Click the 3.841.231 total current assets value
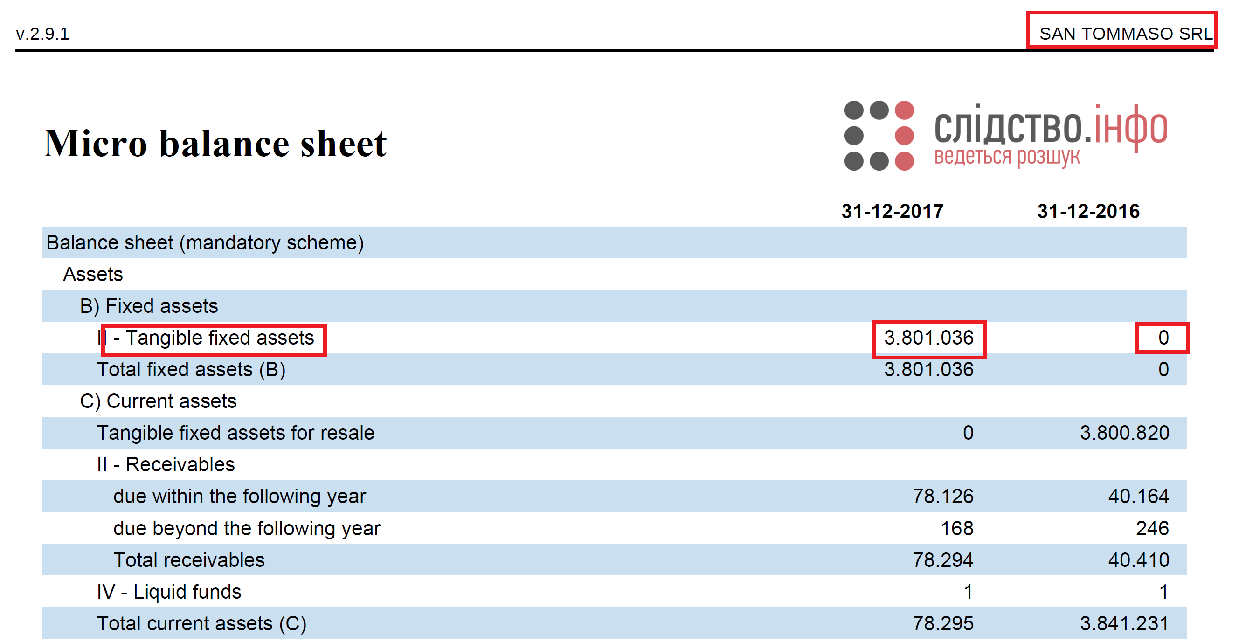The image size is (1239, 642). coord(1125,624)
